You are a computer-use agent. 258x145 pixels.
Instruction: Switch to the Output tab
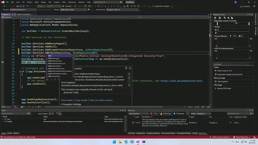195,133
